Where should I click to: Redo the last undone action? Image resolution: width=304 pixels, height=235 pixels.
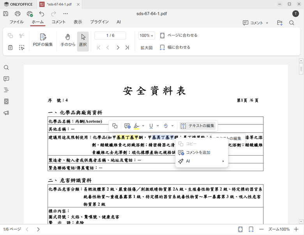pos(53,14)
